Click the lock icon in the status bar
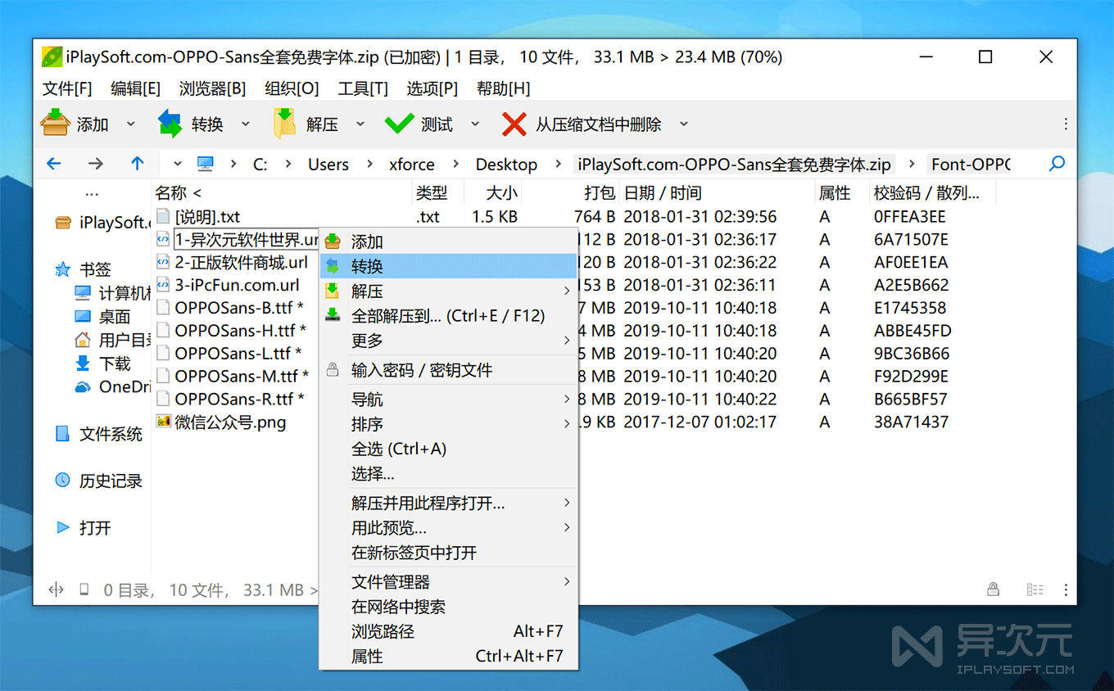The width and height of the screenshot is (1114, 691). pyautogui.click(x=993, y=589)
